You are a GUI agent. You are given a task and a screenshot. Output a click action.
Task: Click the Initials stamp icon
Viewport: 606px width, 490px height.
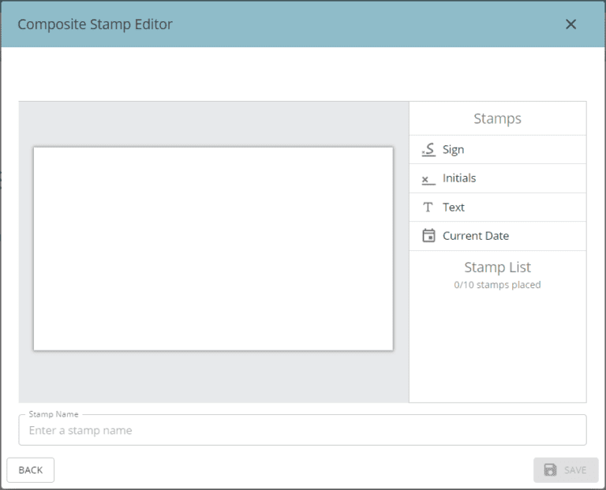(428, 179)
